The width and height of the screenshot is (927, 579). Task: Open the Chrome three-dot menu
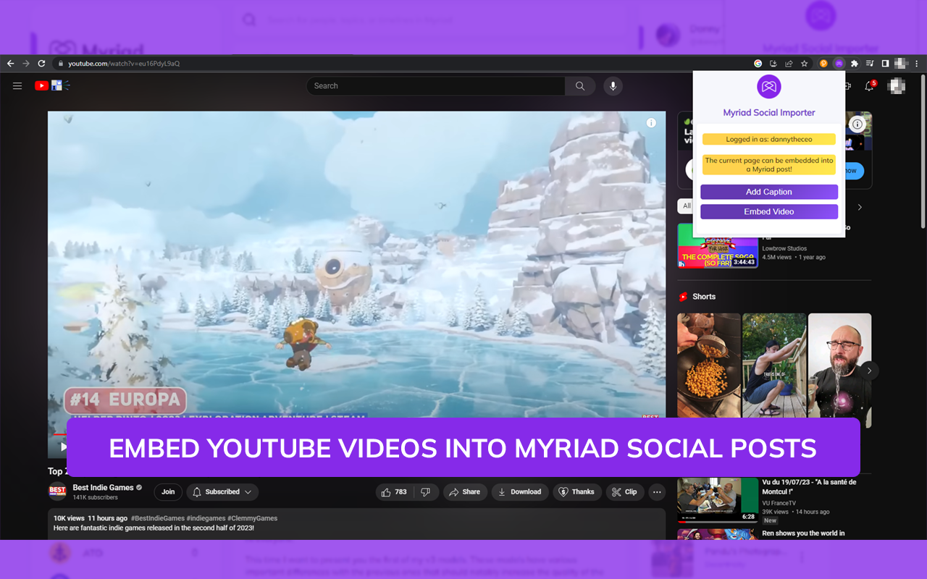coord(917,64)
